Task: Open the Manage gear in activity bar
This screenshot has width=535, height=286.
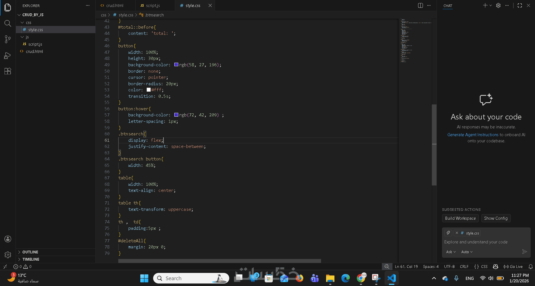Action: (8, 255)
